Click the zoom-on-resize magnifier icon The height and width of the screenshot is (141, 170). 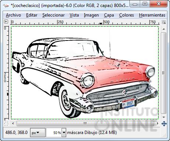pos(164,22)
